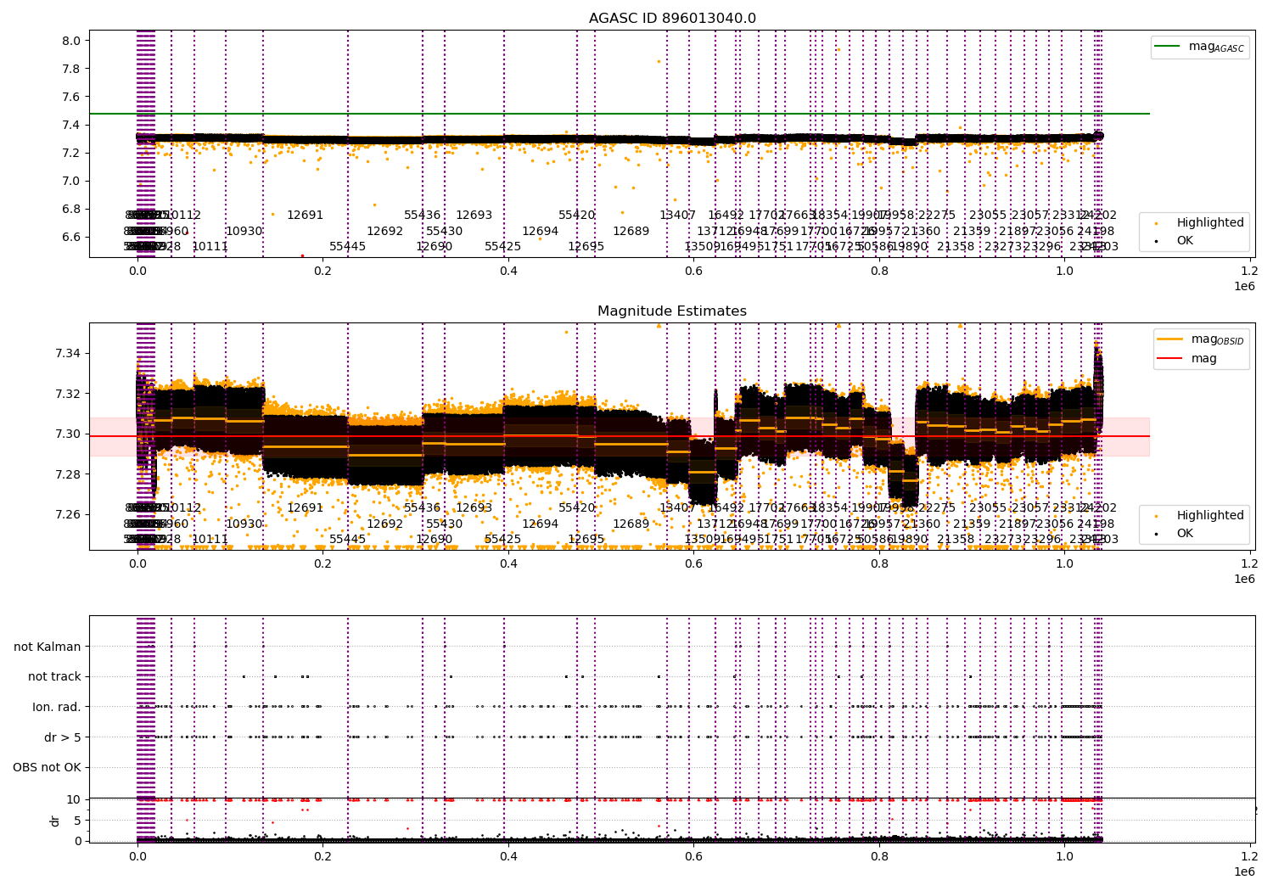The height and width of the screenshot is (891, 1273).
Task: Click the 1e6 exponent under bottom plot
Action: click(1244, 871)
